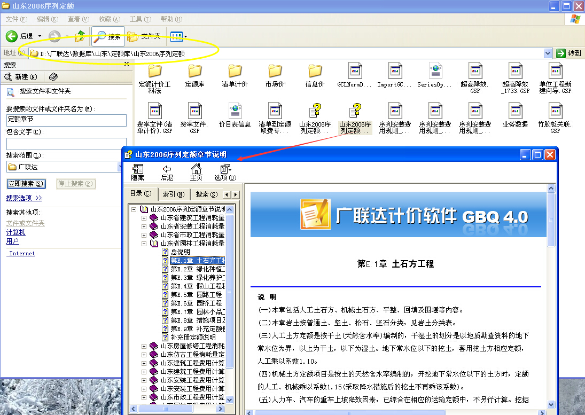Open the address bar dropdown

(x=548, y=53)
